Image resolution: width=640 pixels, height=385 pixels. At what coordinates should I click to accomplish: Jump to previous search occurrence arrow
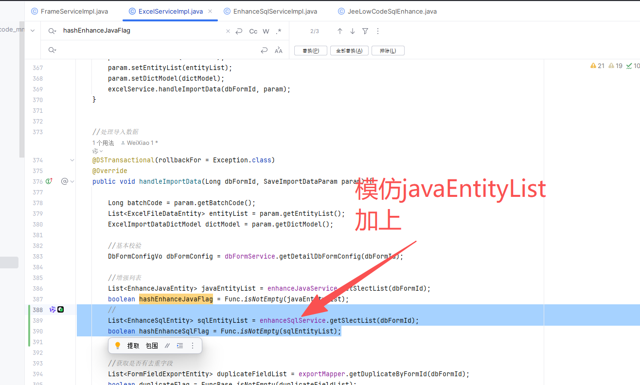[340, 31]
